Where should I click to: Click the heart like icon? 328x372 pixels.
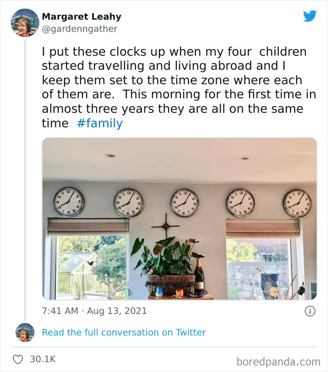click(x=18, y=359)
